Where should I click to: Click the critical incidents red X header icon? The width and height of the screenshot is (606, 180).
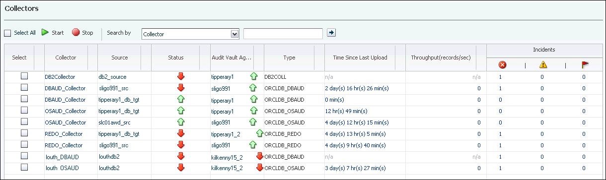pyautogui.click(x=502, y=64)
